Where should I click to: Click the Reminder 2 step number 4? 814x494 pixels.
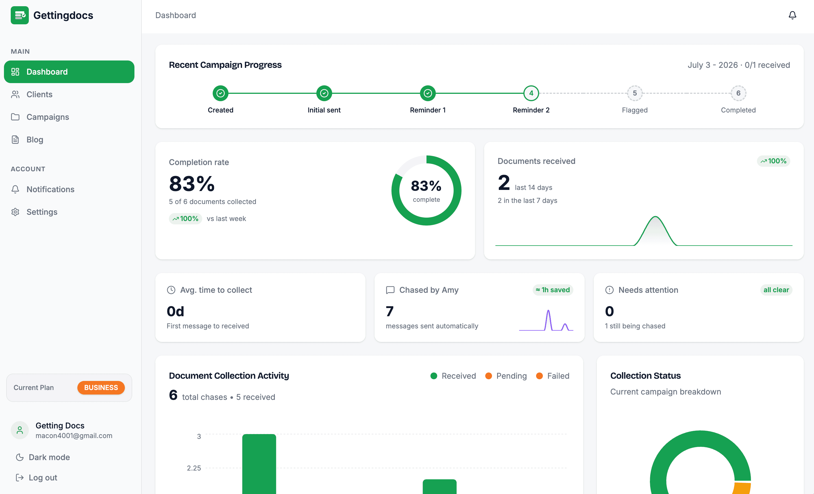531,93
